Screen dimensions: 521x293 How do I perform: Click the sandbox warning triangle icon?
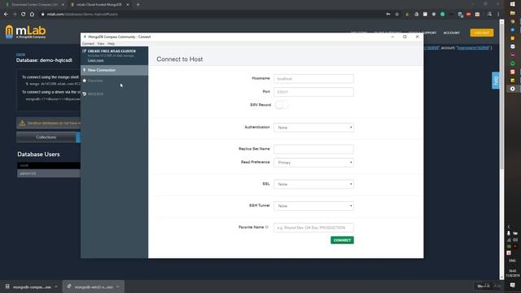(x=22, y=123)
